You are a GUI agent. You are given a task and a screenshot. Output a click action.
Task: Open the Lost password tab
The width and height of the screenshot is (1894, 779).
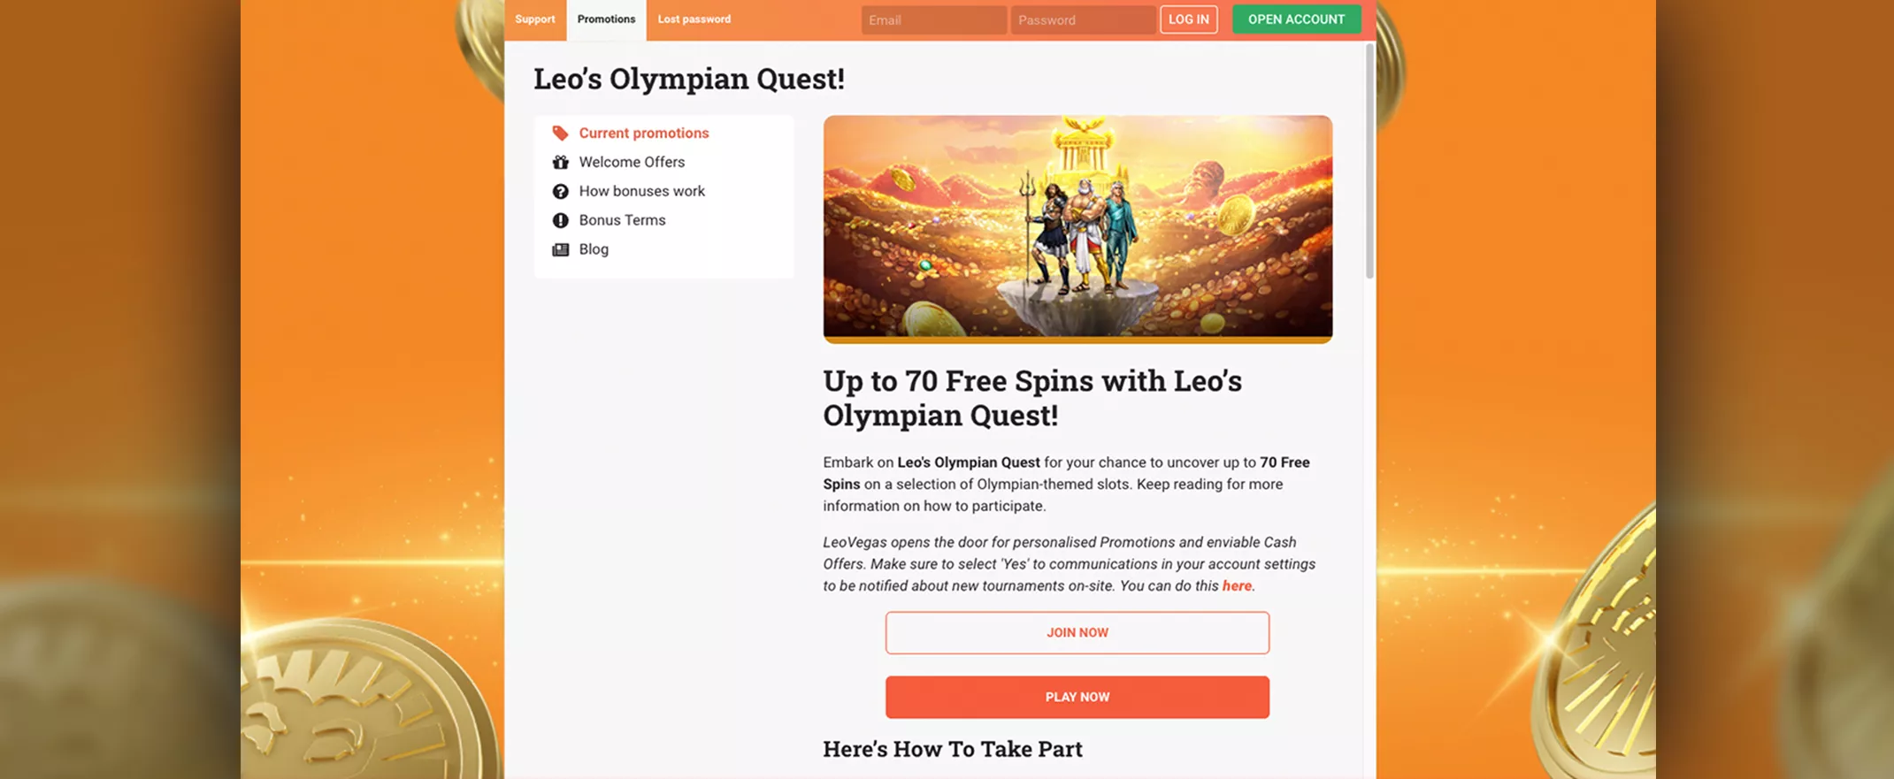[694, 19]
